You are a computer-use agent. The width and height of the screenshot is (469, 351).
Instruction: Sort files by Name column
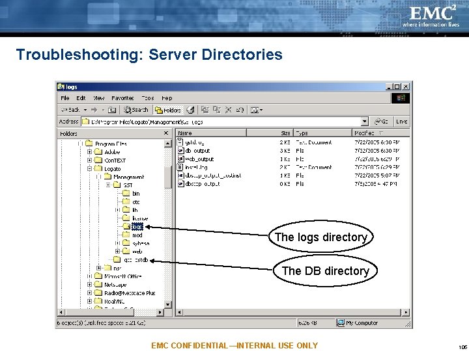(211, 133)
